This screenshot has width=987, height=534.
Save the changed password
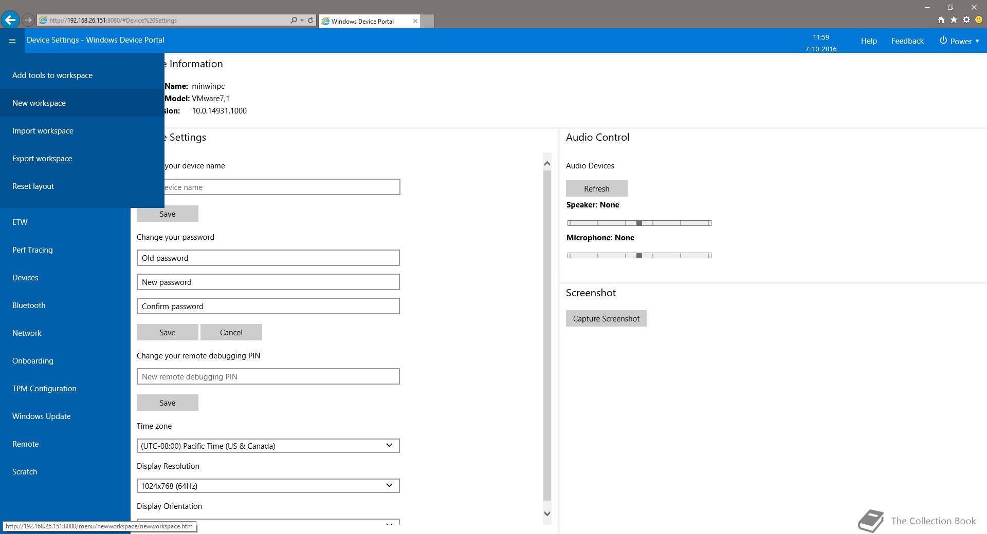pyautogui.click(x=168, y=332)
